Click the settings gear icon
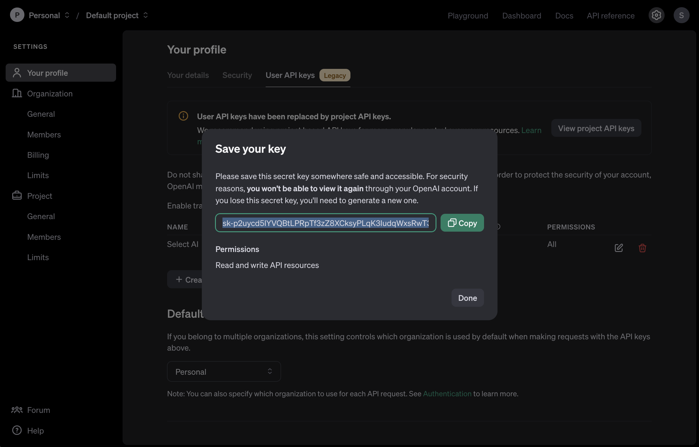 [x=656, y=15]
